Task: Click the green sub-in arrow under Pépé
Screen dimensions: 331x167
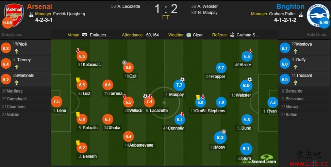Action: (16, 51)
